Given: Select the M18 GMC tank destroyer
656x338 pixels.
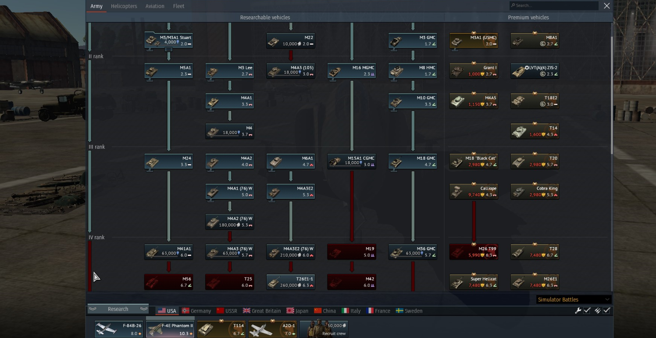Looking at the screenshot, I should click(x=413, y=162).
